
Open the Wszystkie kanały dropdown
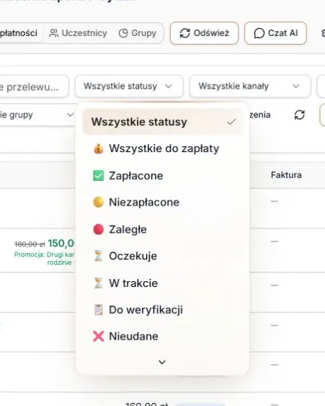click(x=250, y=87)
